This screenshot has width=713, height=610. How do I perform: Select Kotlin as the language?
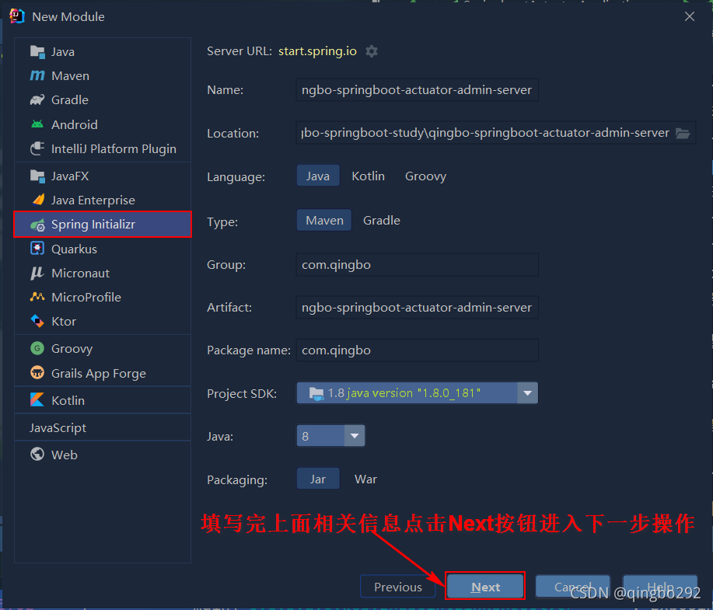[x=369, y=176]
